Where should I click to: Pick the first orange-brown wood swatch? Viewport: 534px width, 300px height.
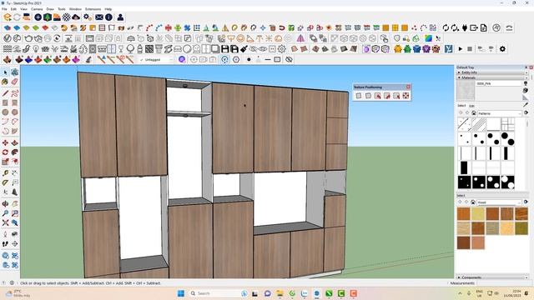[x=464, y=214]
